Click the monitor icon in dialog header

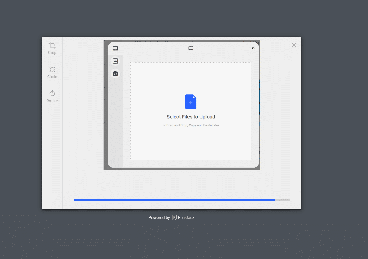pos(191,48)
